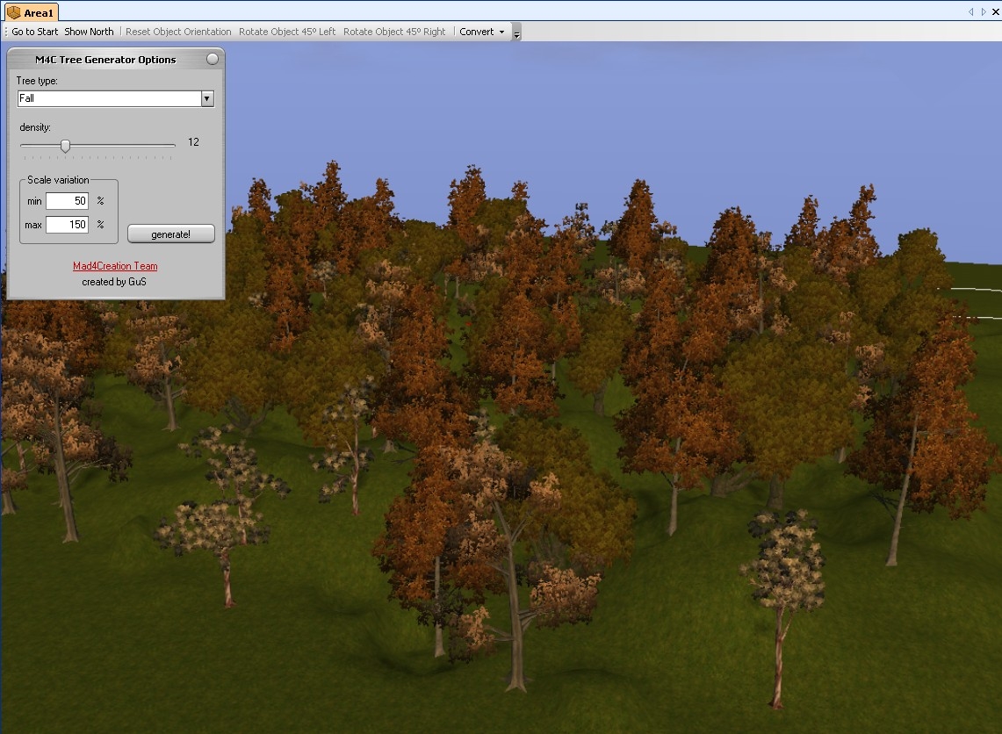This screenshot has height=734, width=1002.
Task: Click Reset Object Orientation
Action: tap(178, 32)
